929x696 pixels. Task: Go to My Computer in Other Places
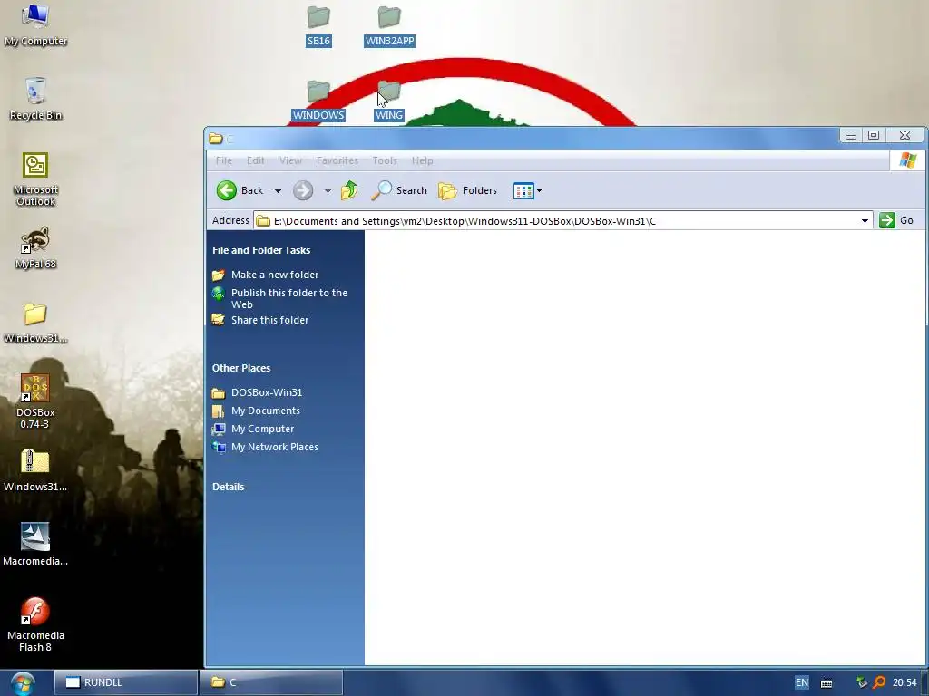tap(262, 429)
